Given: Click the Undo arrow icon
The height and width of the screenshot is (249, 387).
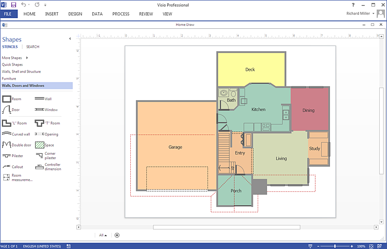Looking at the screenshot, I should tap(23, 4).
